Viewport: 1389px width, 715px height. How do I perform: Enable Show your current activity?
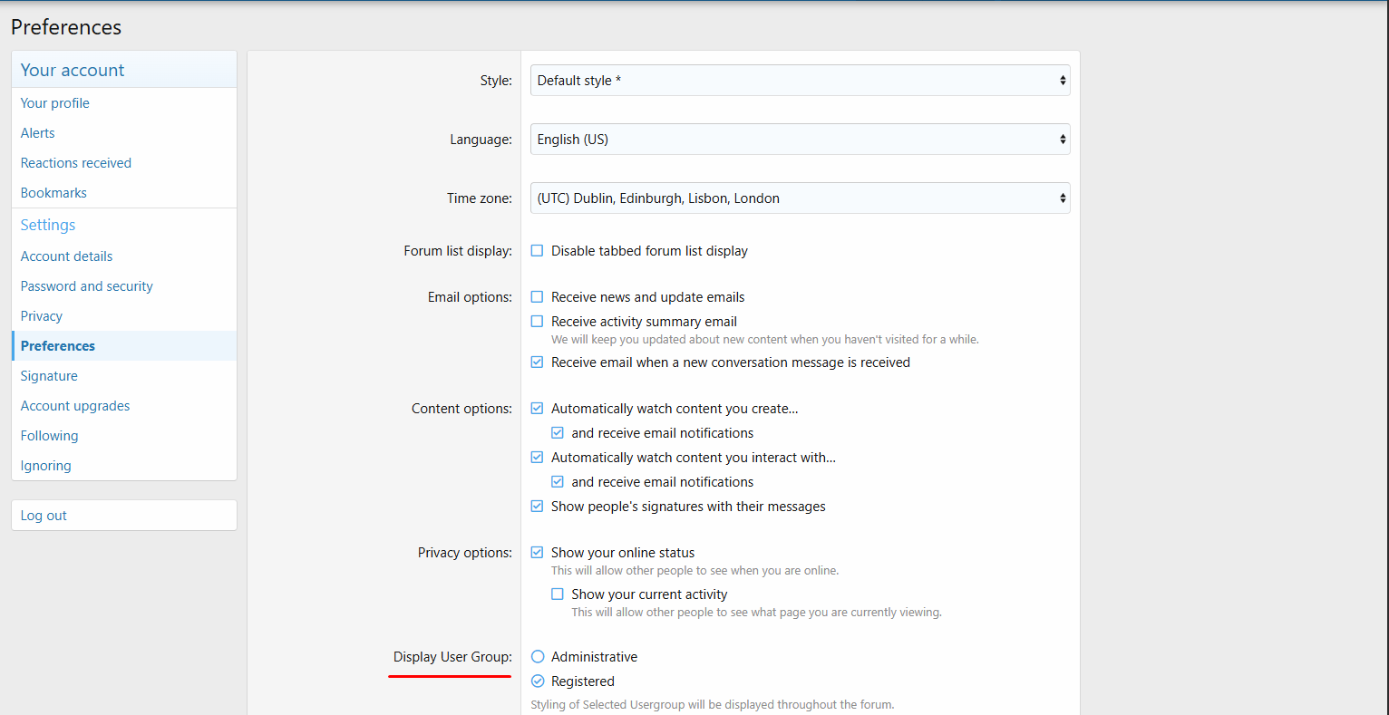coord(558,594)
